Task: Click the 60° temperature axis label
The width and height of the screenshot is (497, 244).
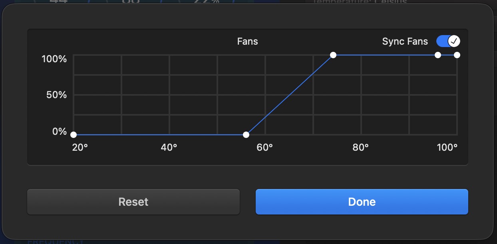Action: pos(265,148)
